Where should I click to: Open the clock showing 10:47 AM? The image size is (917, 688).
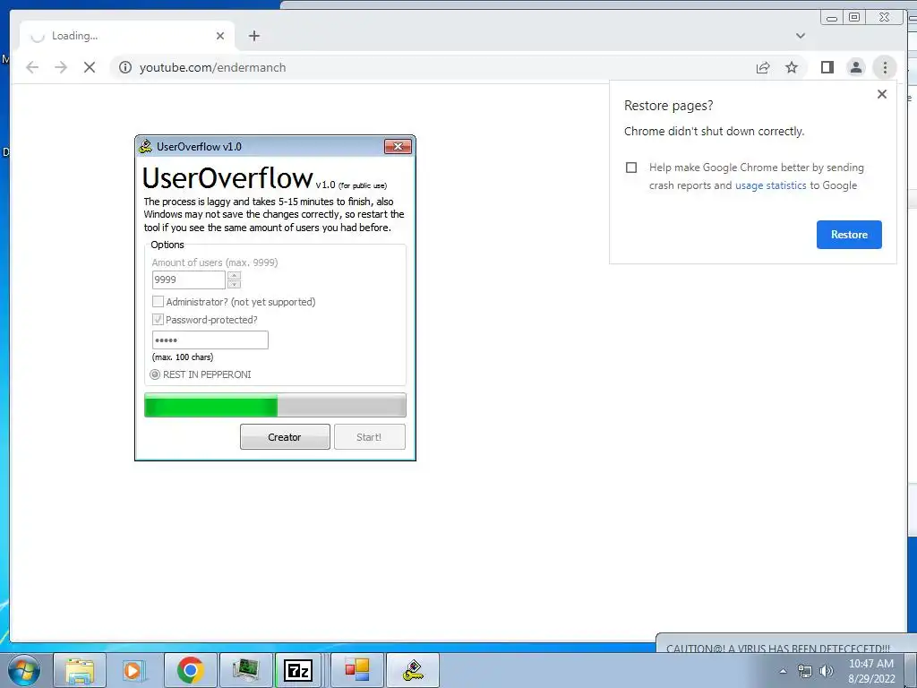coord(871,671)
